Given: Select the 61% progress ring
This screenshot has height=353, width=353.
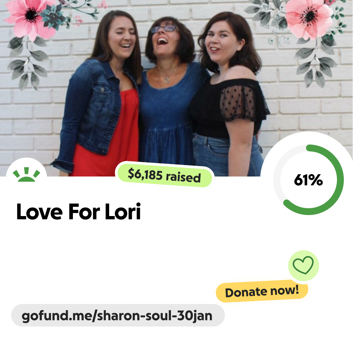Looking at the screenshot, I should (309, 180).
